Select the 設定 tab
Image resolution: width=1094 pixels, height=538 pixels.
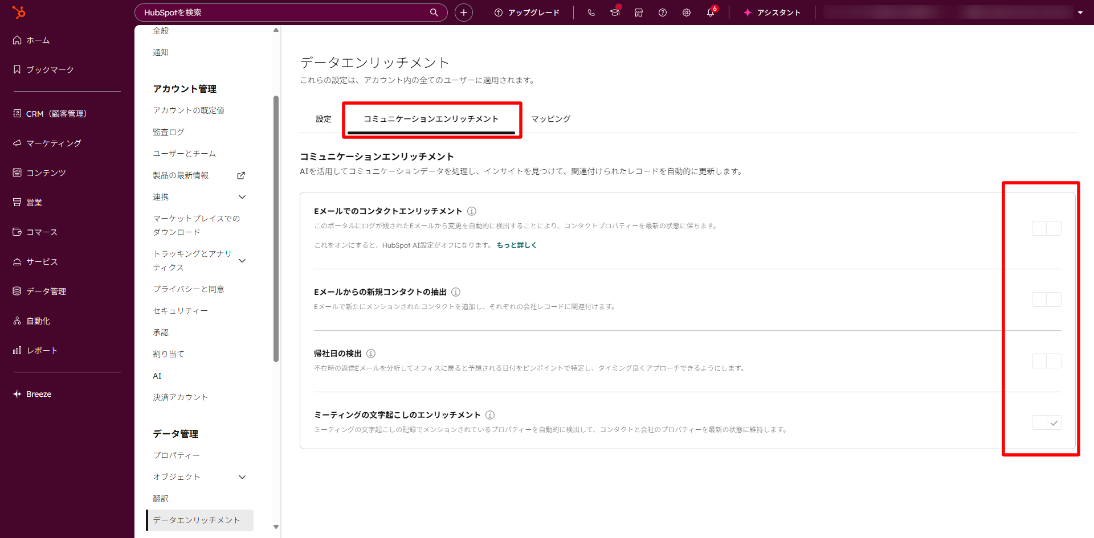[x=323, y=118]
